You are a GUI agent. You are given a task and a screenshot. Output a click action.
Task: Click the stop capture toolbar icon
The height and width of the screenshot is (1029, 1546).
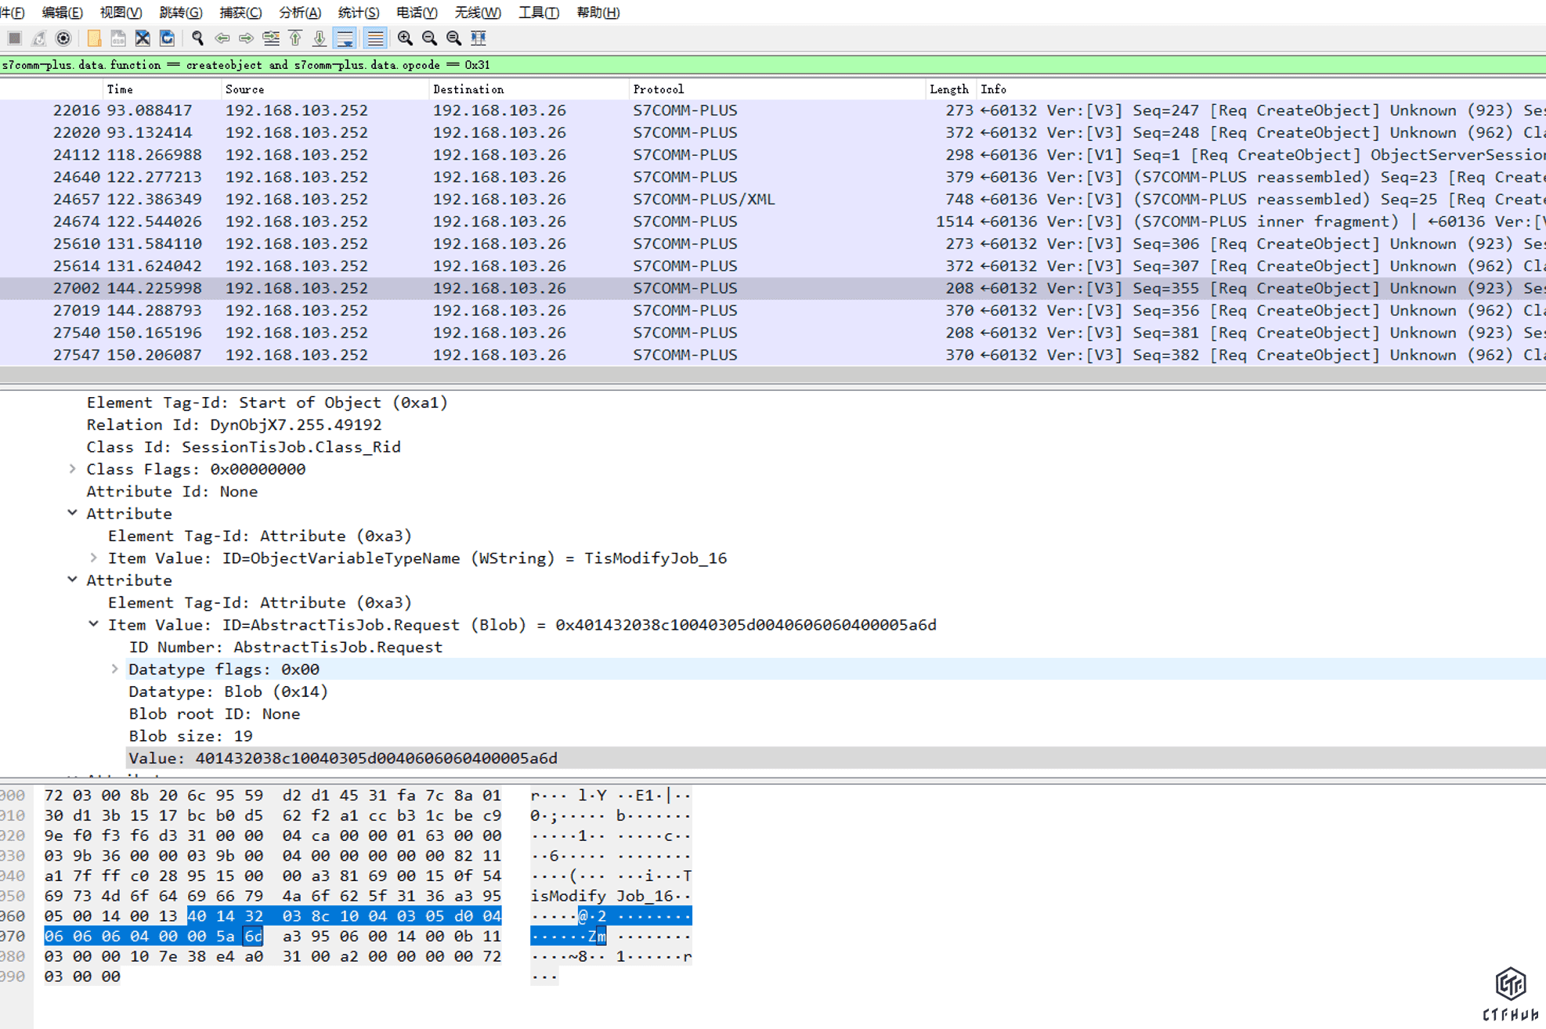coord(15,38)
